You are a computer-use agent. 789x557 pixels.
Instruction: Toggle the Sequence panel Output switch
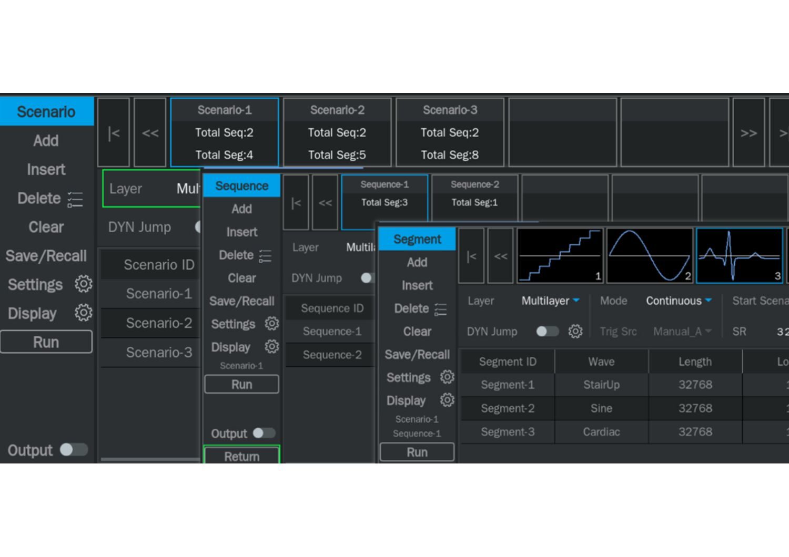pos(264,433)
